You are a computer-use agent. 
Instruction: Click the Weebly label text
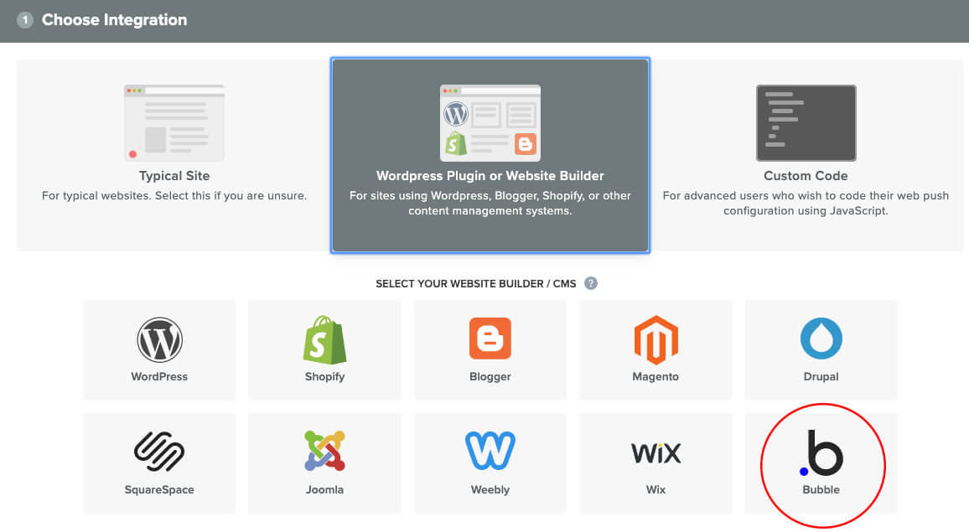tap(490, 490)
